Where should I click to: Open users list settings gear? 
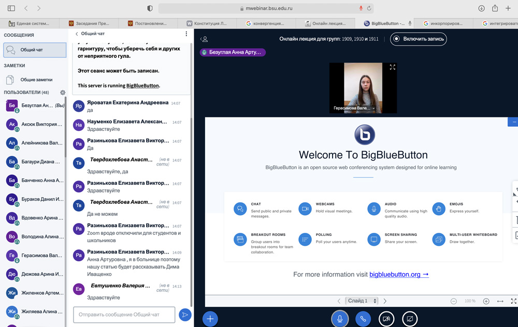click(63, 93)
